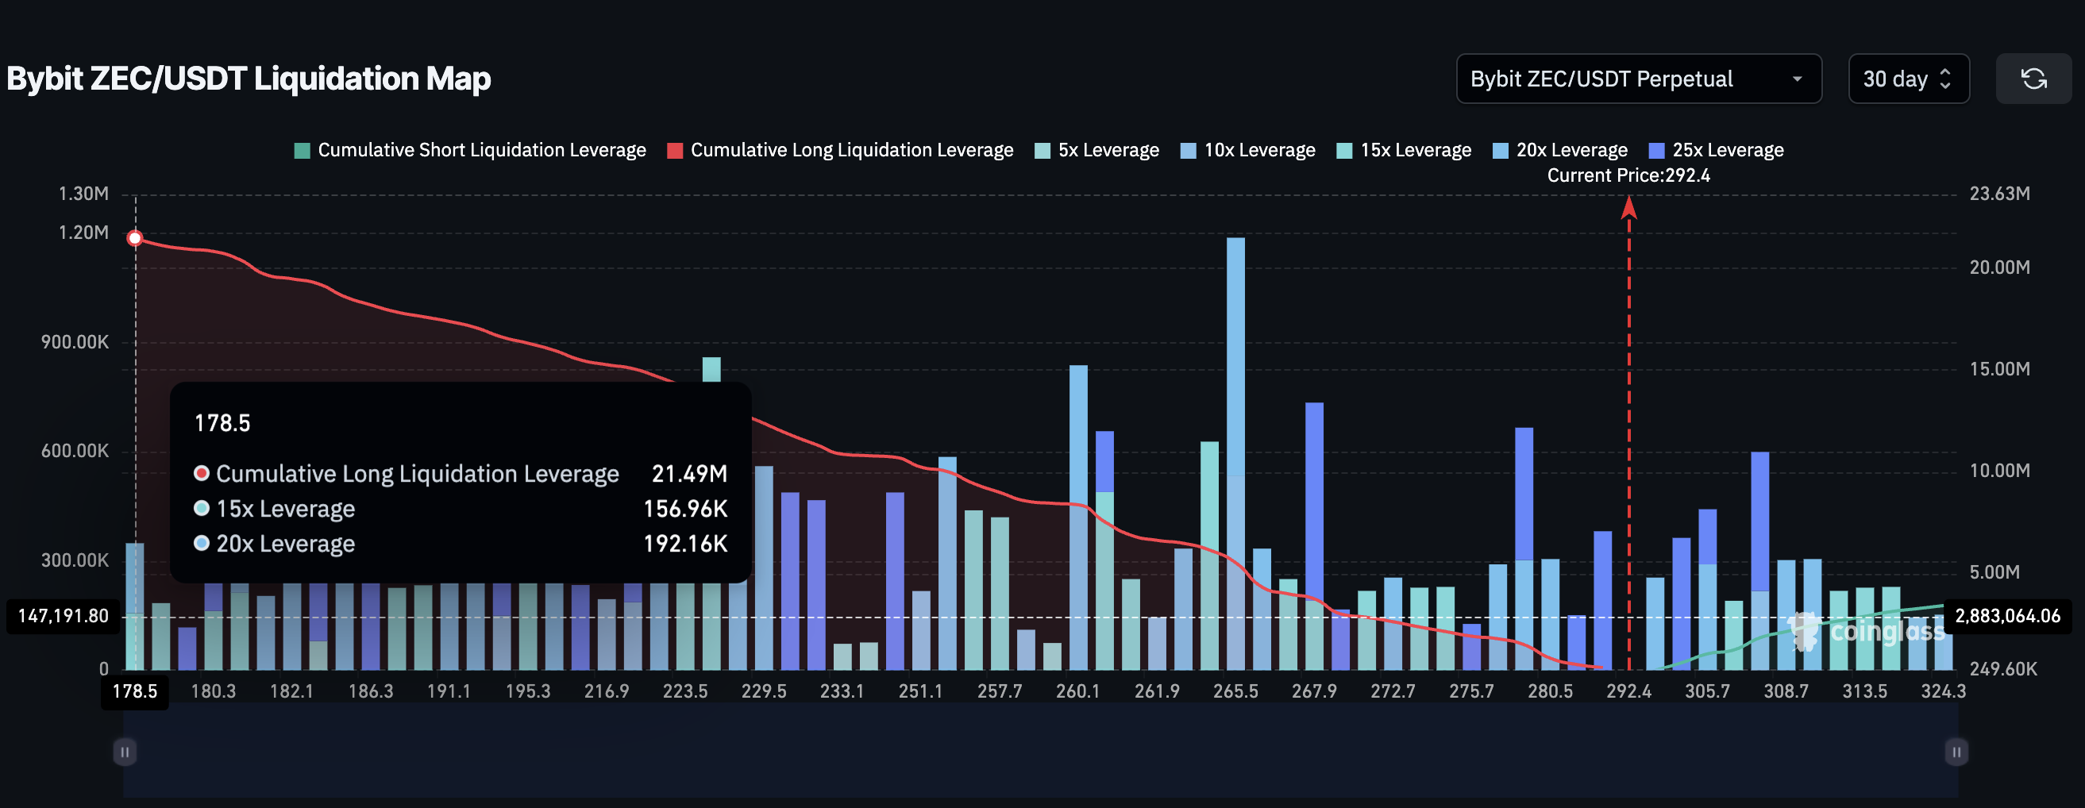The image size is (2085, 808).
Task: Click the 25x Leverage legend icon
Action: (x=1656, y=151)
